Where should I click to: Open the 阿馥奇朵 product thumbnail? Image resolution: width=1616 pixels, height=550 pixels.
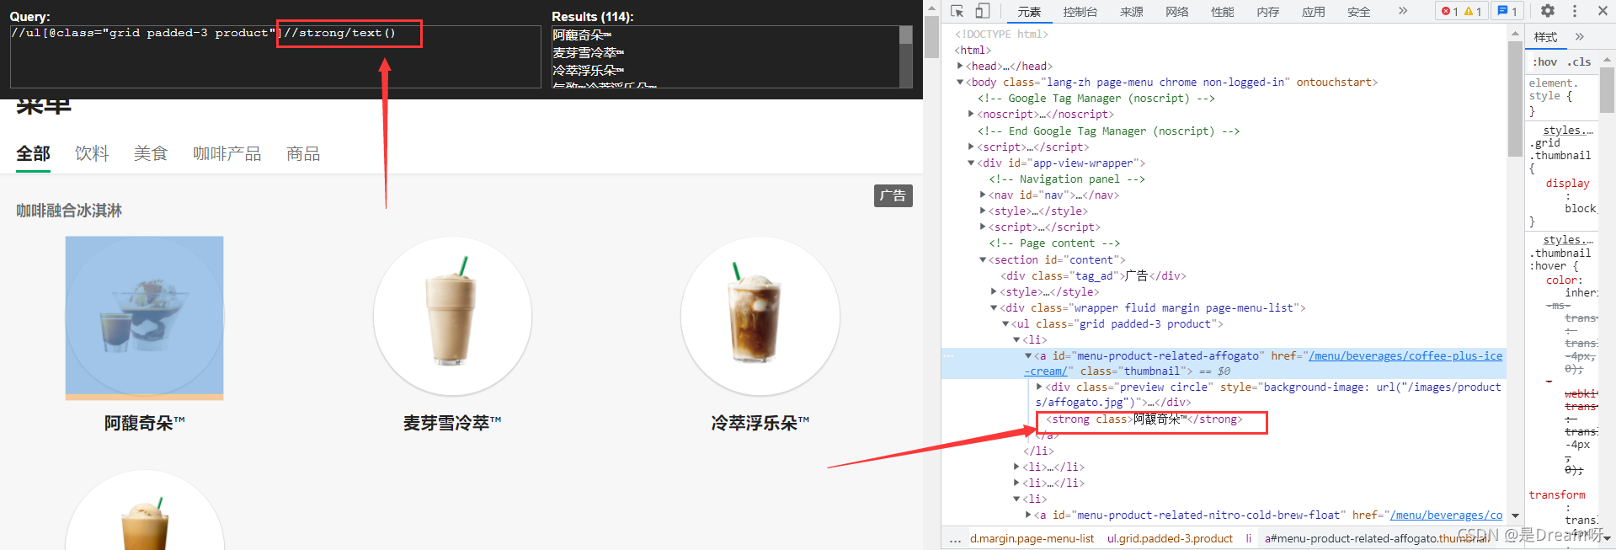point(145,316)
